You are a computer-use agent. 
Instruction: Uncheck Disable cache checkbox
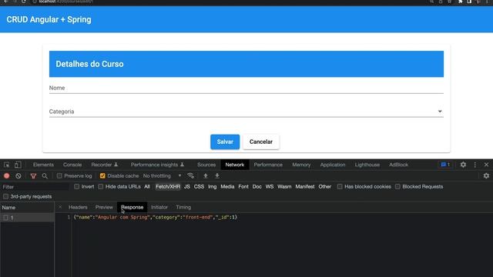click(x=102, y=176)
